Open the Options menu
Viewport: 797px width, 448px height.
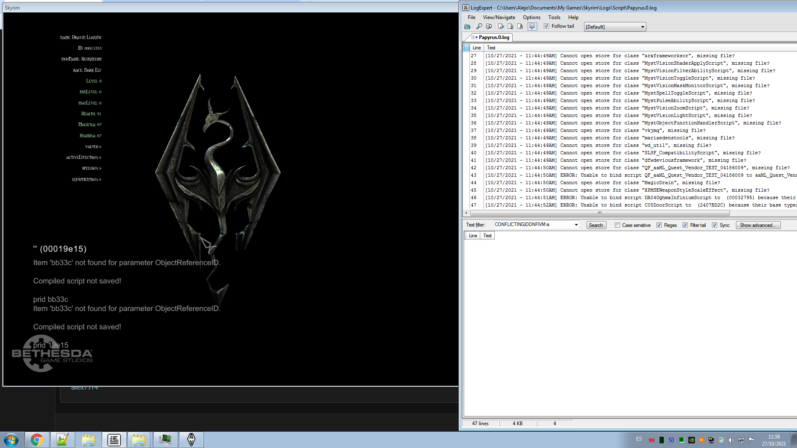click(x=532, y=17)
